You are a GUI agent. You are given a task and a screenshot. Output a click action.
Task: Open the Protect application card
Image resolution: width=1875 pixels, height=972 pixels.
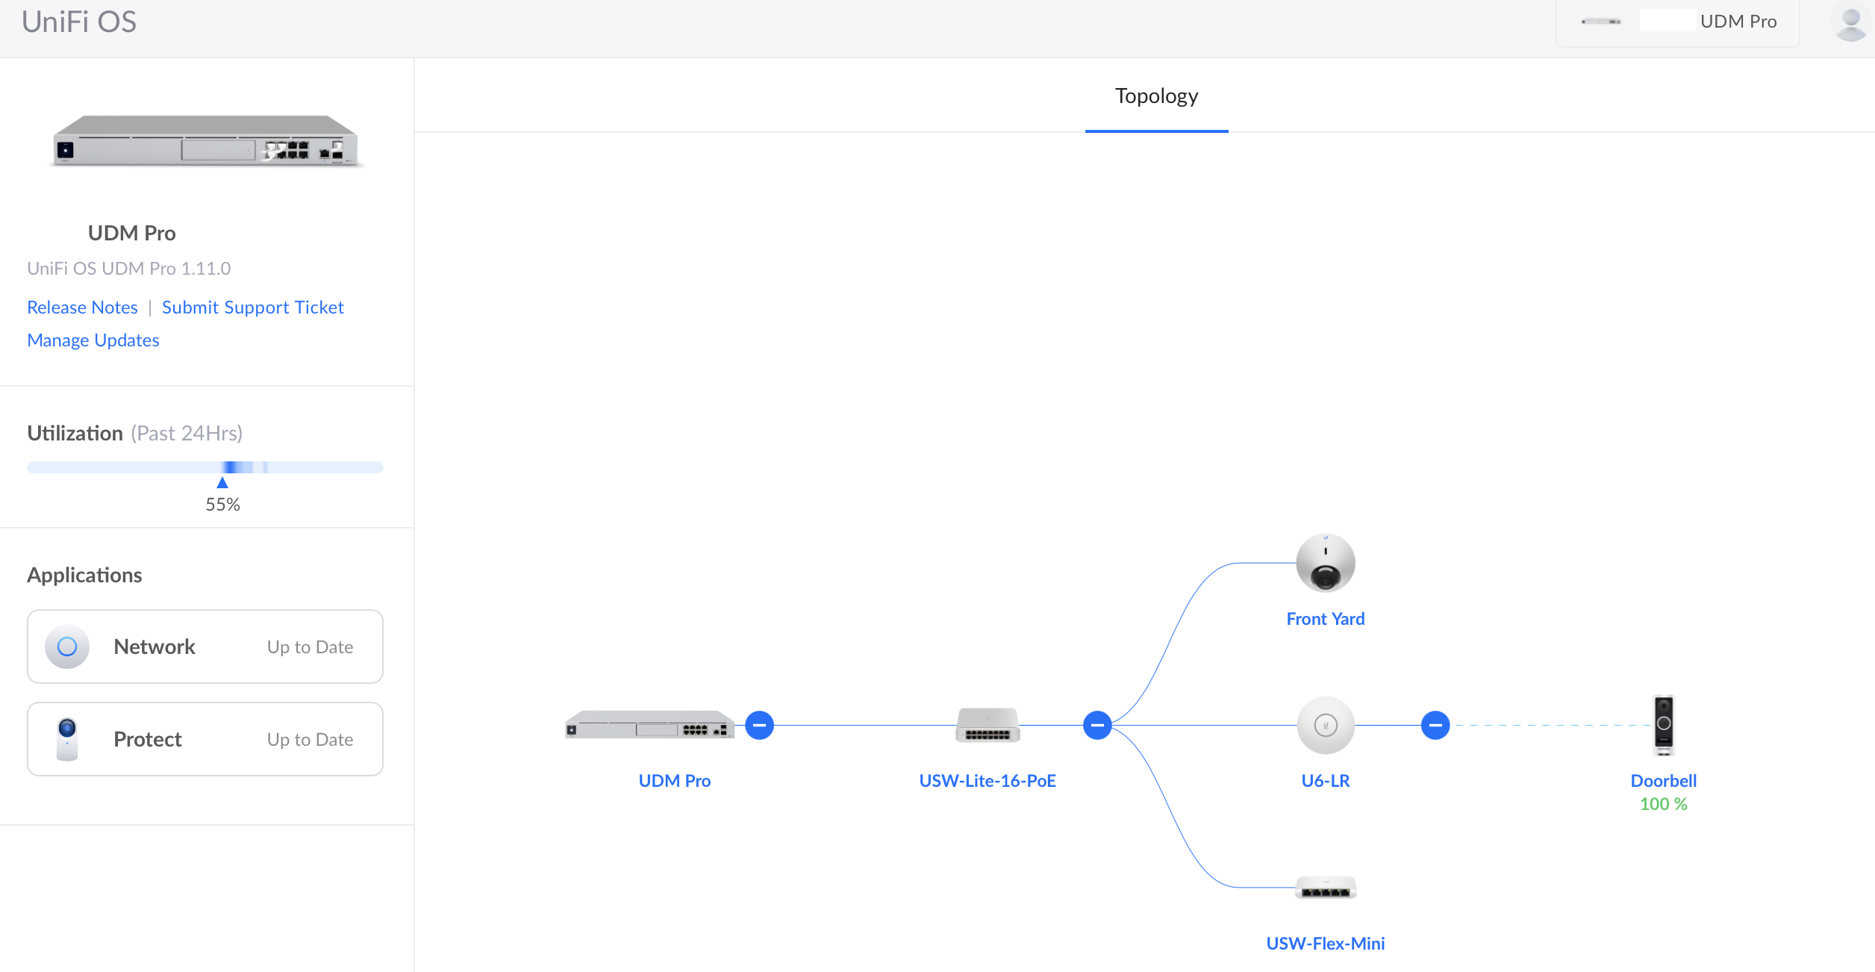point(205,739)
